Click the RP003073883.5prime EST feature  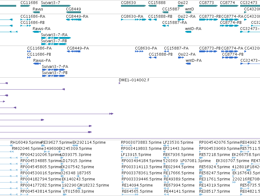coord(126,146)
